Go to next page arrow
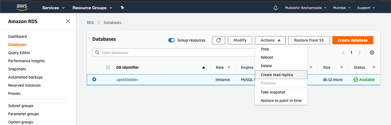The height and width of the screenshot is (125, 391). 360,52
